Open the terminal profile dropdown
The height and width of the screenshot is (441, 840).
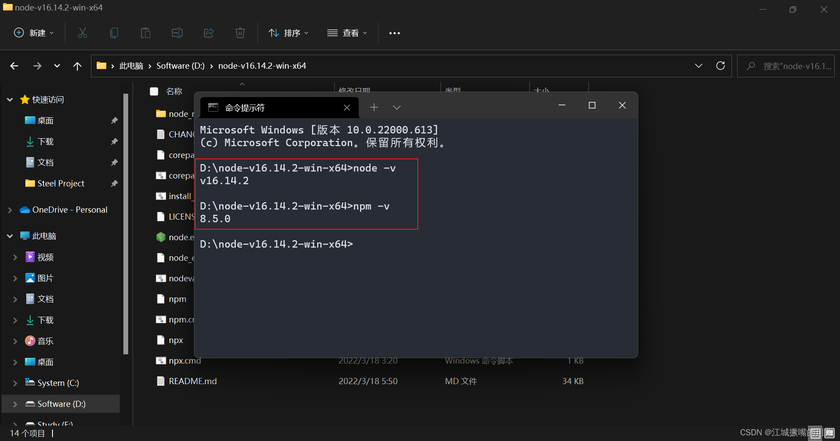[397, 108]
